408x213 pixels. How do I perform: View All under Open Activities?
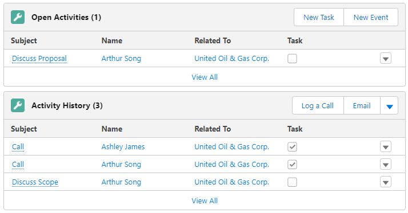coord(205,77)
